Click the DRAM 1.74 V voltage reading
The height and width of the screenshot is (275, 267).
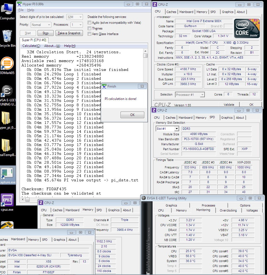pos(190,230)
